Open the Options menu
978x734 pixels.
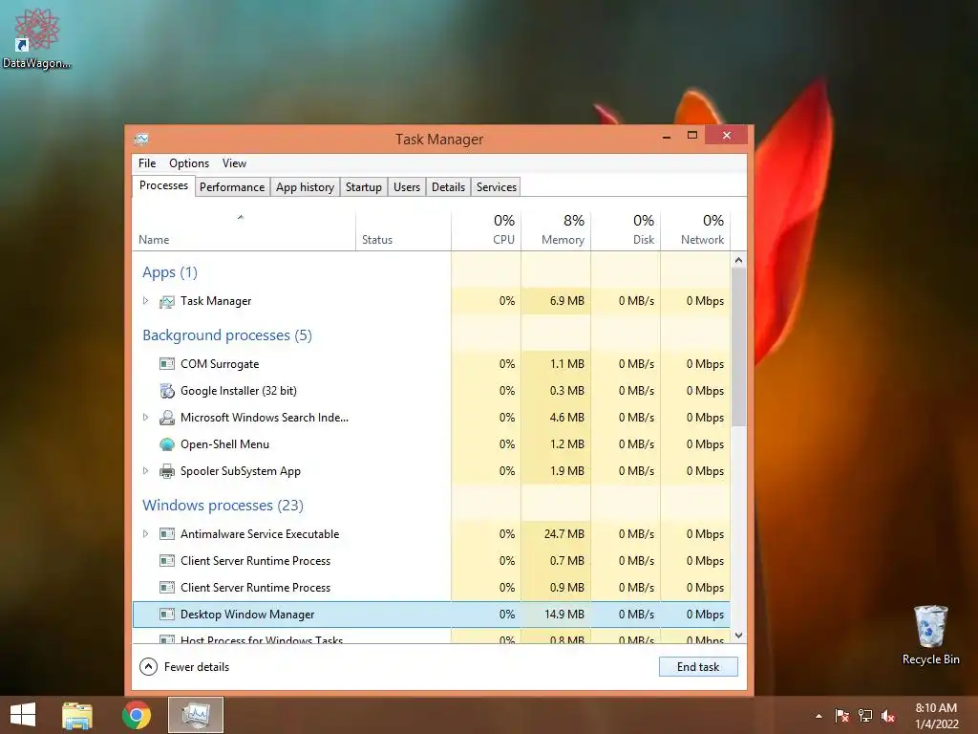pyautogui.click(x=189, y=163)
